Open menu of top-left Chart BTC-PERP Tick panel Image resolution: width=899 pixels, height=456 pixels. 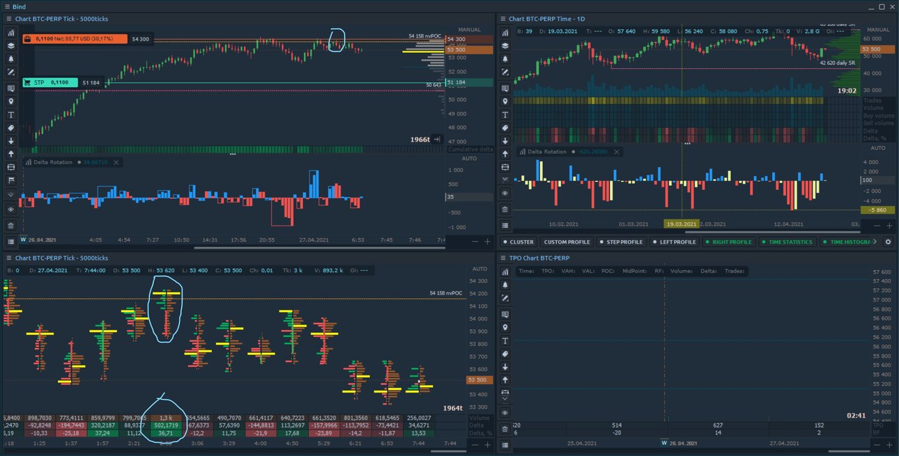point(8,19)
